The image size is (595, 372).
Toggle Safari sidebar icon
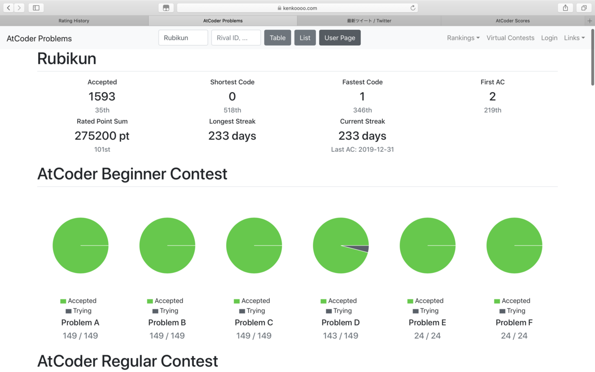[x=36, y=8]
